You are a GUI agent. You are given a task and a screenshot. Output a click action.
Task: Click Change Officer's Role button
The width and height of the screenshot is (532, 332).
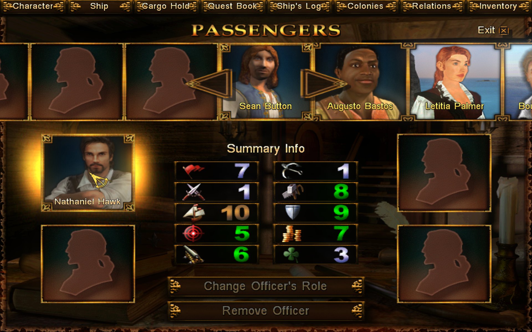pos(266,286)
